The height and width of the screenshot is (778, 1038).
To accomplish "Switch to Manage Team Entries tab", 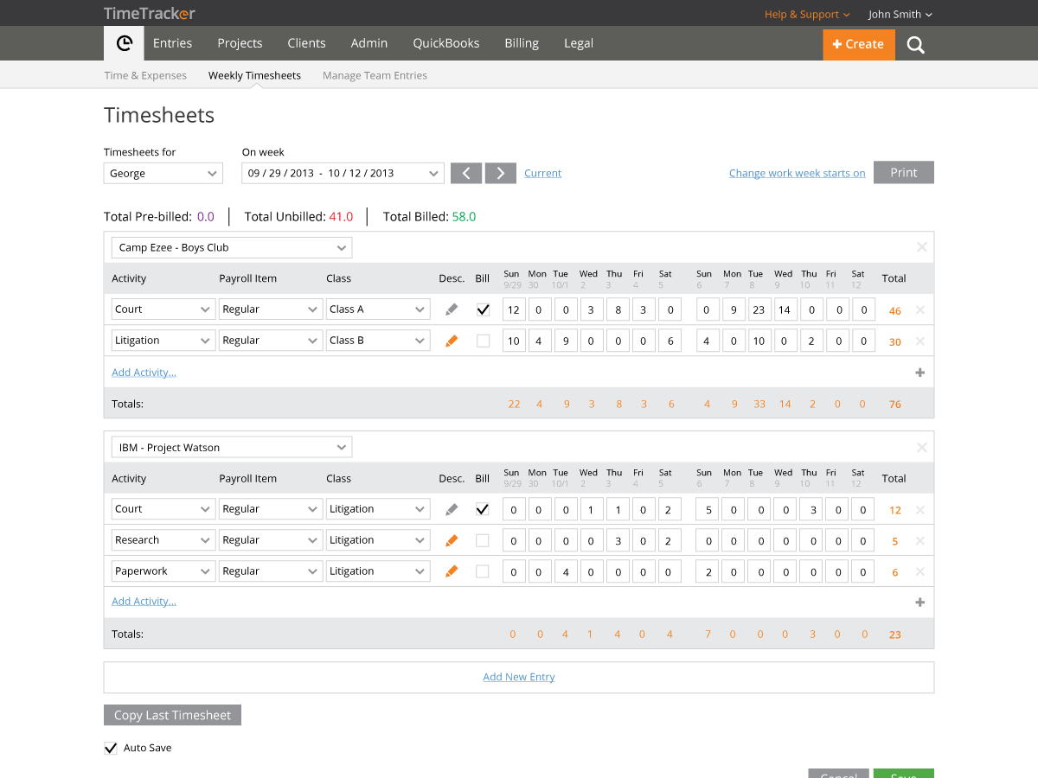I will (375, 75).
